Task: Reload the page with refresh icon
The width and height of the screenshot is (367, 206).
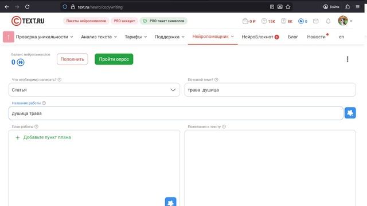Action: tap(28, 7)
